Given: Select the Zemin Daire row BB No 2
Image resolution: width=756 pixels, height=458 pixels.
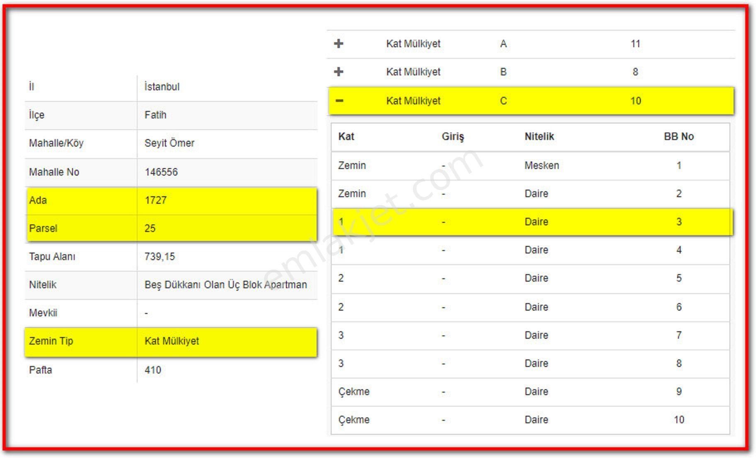Looking at the screenshot, I should pyautogui.click(x=530, y=194).
